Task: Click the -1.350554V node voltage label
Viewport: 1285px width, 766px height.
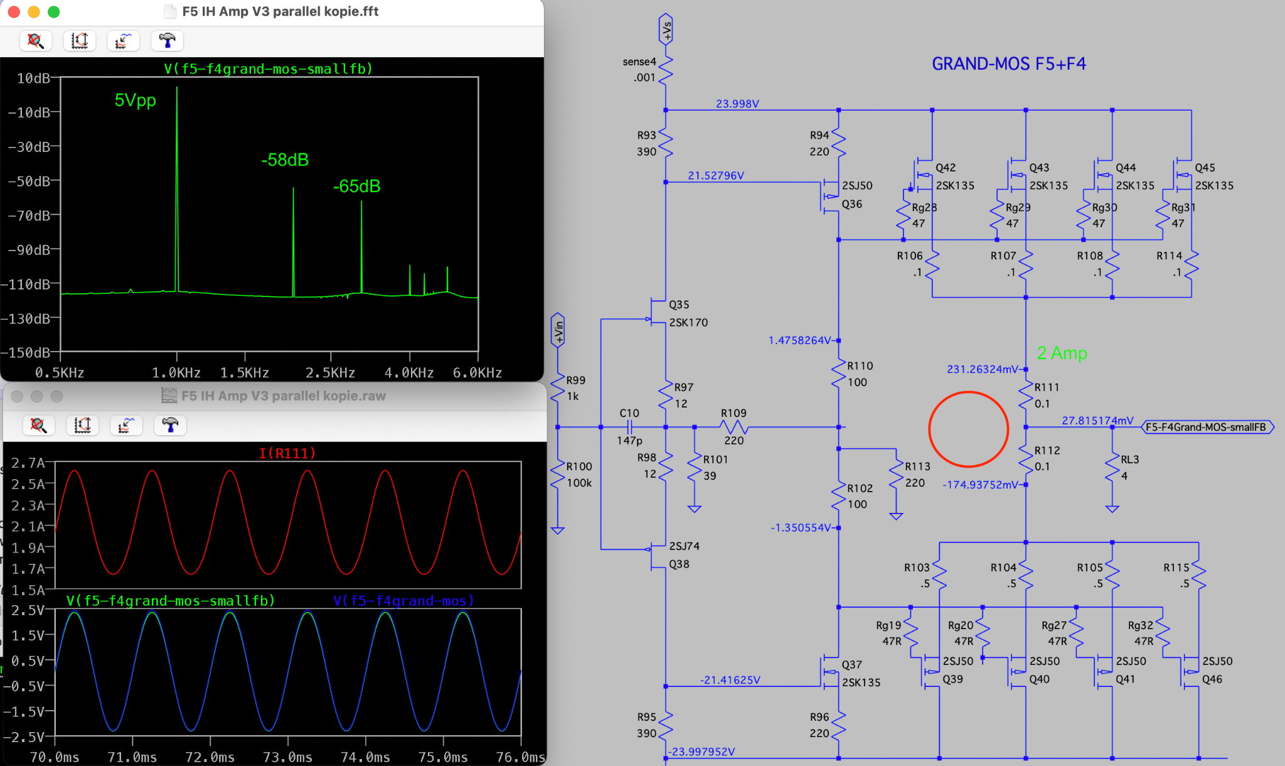Action: click(x=801, y=527)
